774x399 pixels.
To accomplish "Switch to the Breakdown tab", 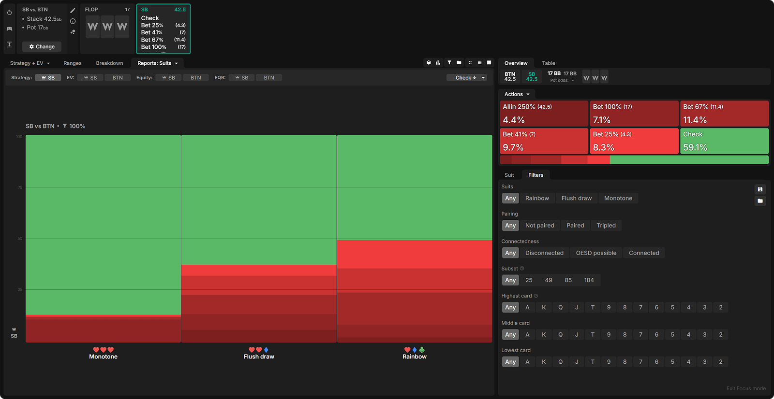I will click(109, 63).
